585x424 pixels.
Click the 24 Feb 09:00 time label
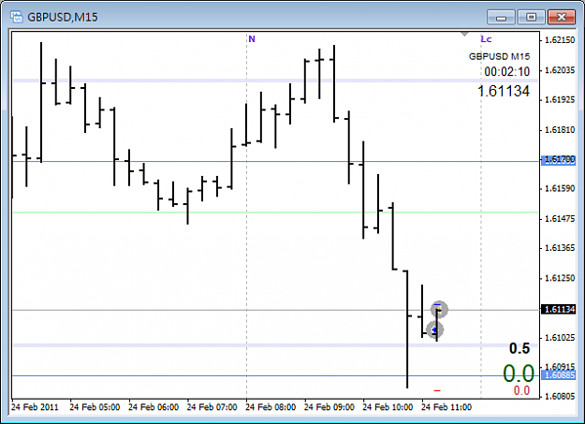329,407
